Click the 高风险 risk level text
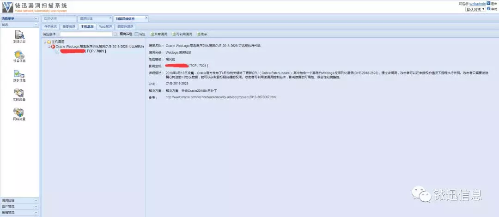 coord(170,59)
